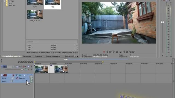The width and height of the screenshot is (175, 98).
Task: Click audio track 2 name field
Action: click(x=10, y=75)
